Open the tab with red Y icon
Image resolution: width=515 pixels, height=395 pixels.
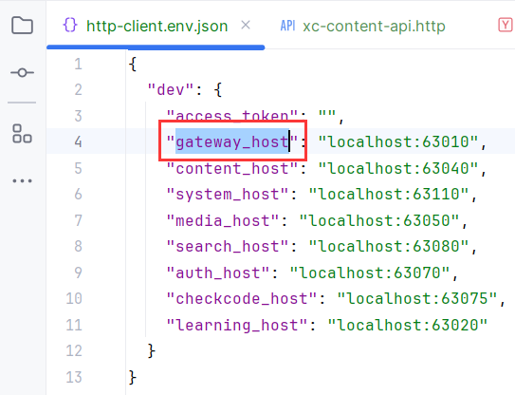point(506,25)
